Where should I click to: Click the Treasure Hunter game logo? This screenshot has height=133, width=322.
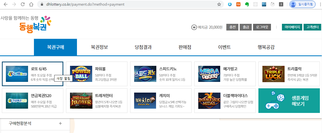pyautogui.click(x=81, y=101)
